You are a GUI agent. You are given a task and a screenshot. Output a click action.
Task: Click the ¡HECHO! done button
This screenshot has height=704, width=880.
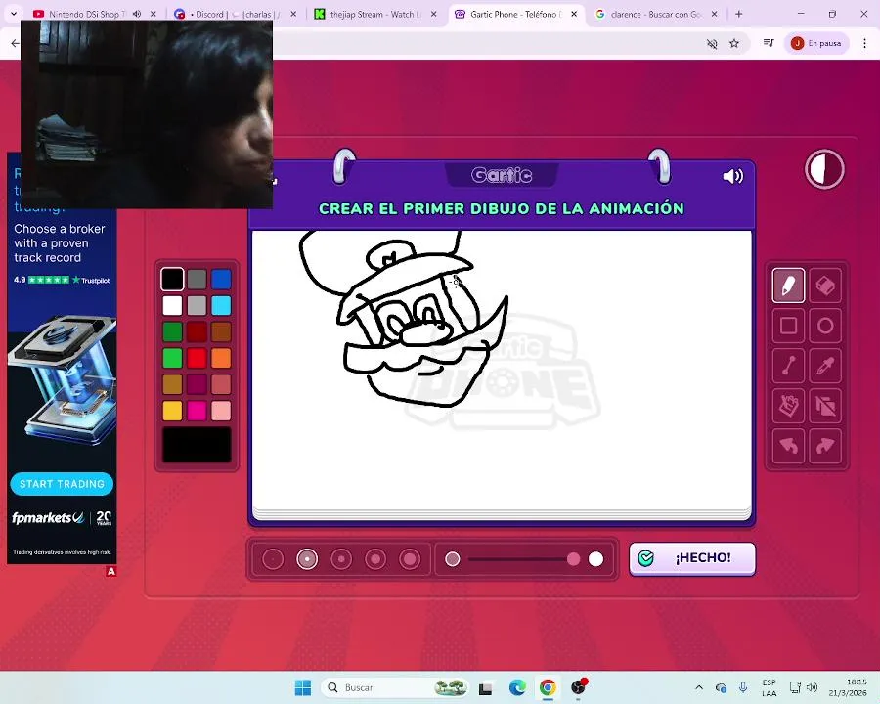coord(692,558)
